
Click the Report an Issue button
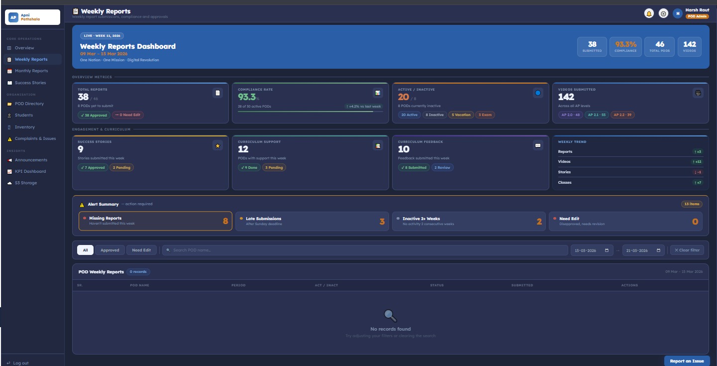(x=687, y=361)
